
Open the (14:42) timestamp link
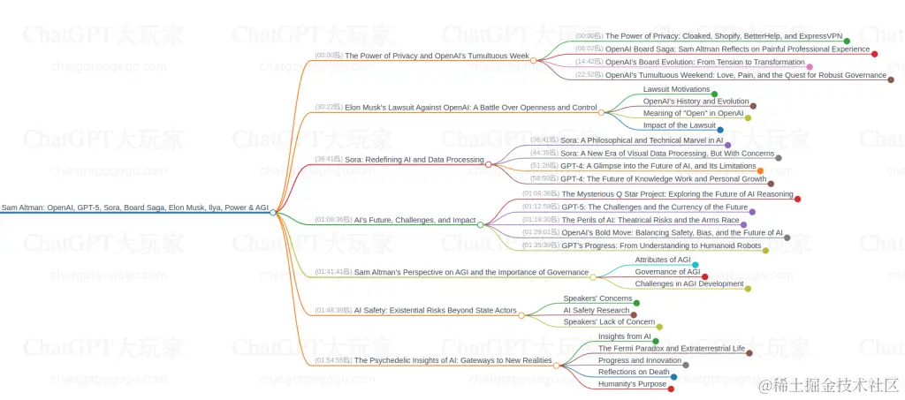[589, 62]
